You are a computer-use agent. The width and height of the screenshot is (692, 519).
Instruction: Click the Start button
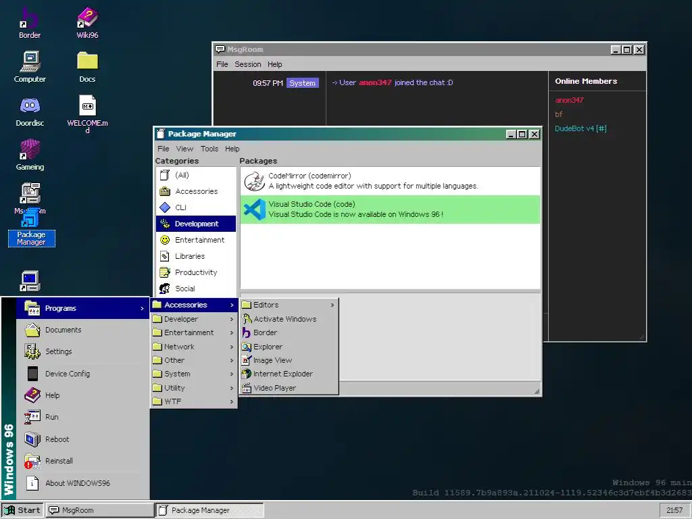[22, 510]
